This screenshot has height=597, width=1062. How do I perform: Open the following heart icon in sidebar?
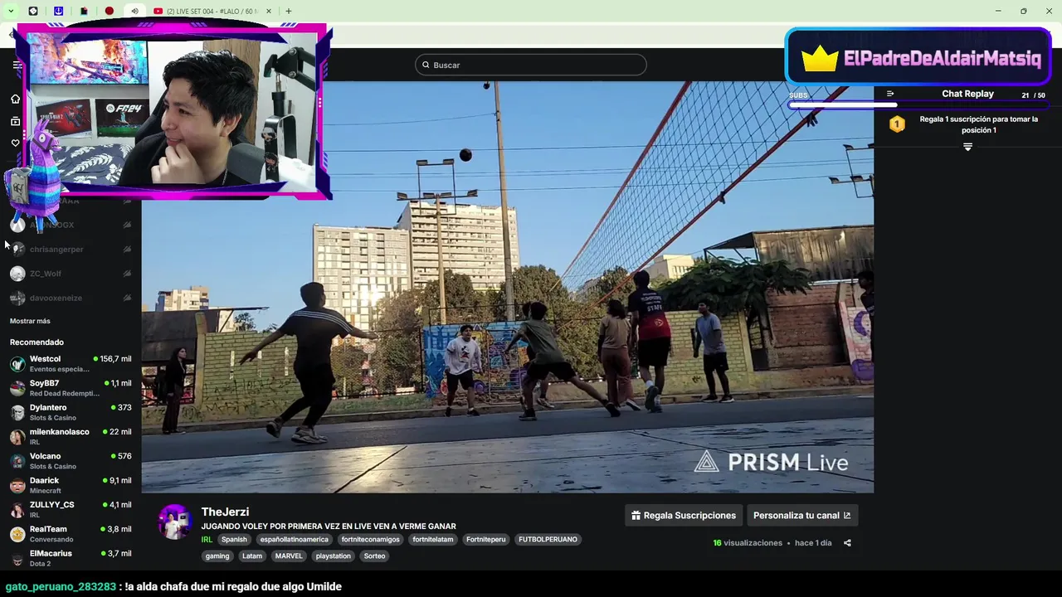(x=15, y=143)
